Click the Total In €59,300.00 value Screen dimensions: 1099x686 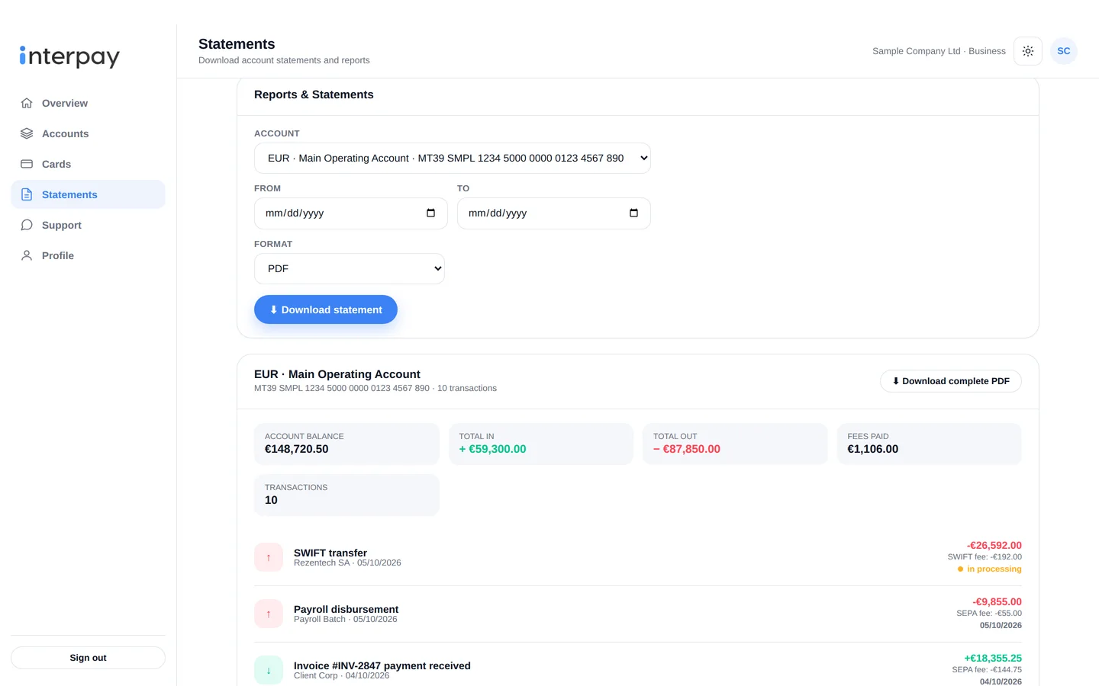point(492,449)
